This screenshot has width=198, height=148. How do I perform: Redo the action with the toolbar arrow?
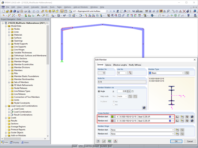pyautogui.click(x=38, y=11)
